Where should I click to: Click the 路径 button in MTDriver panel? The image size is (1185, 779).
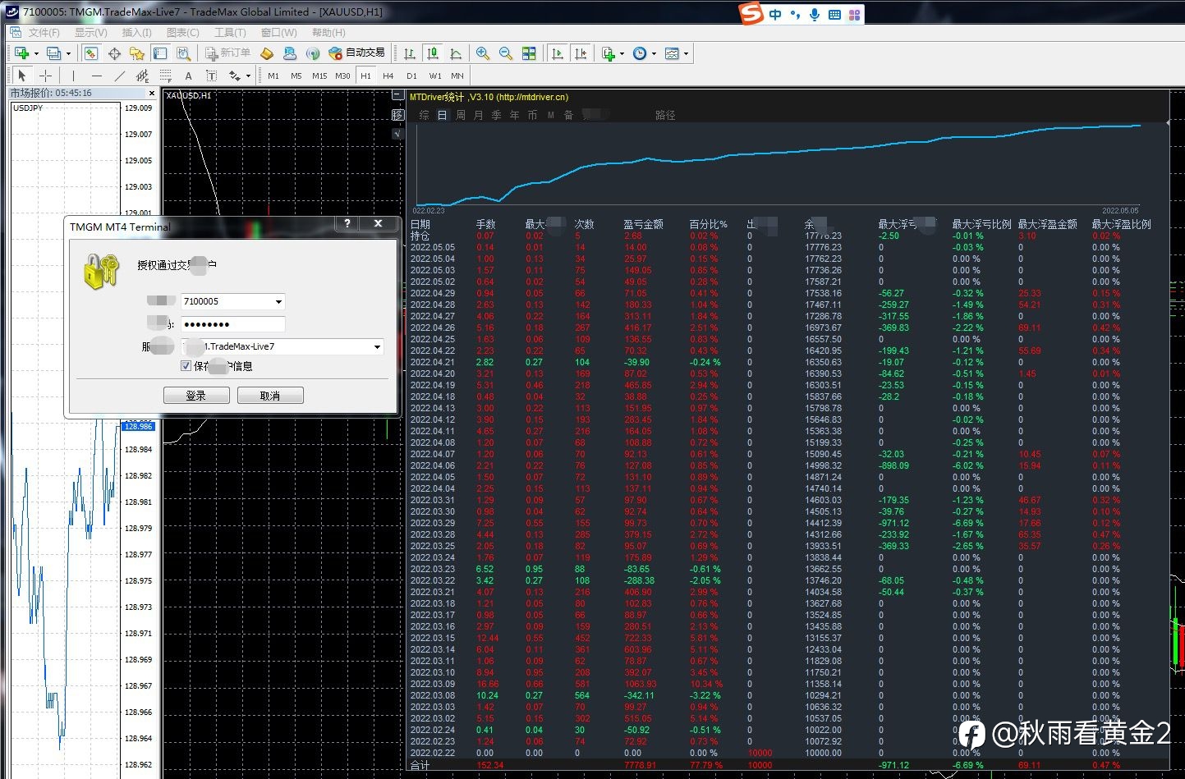tap(665, 115)
